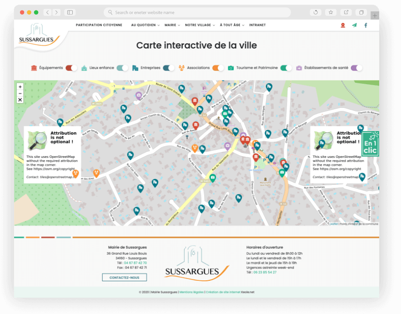Click the Tourisme camera icon
Screen dimensions: 401x314
coord(231,68)
